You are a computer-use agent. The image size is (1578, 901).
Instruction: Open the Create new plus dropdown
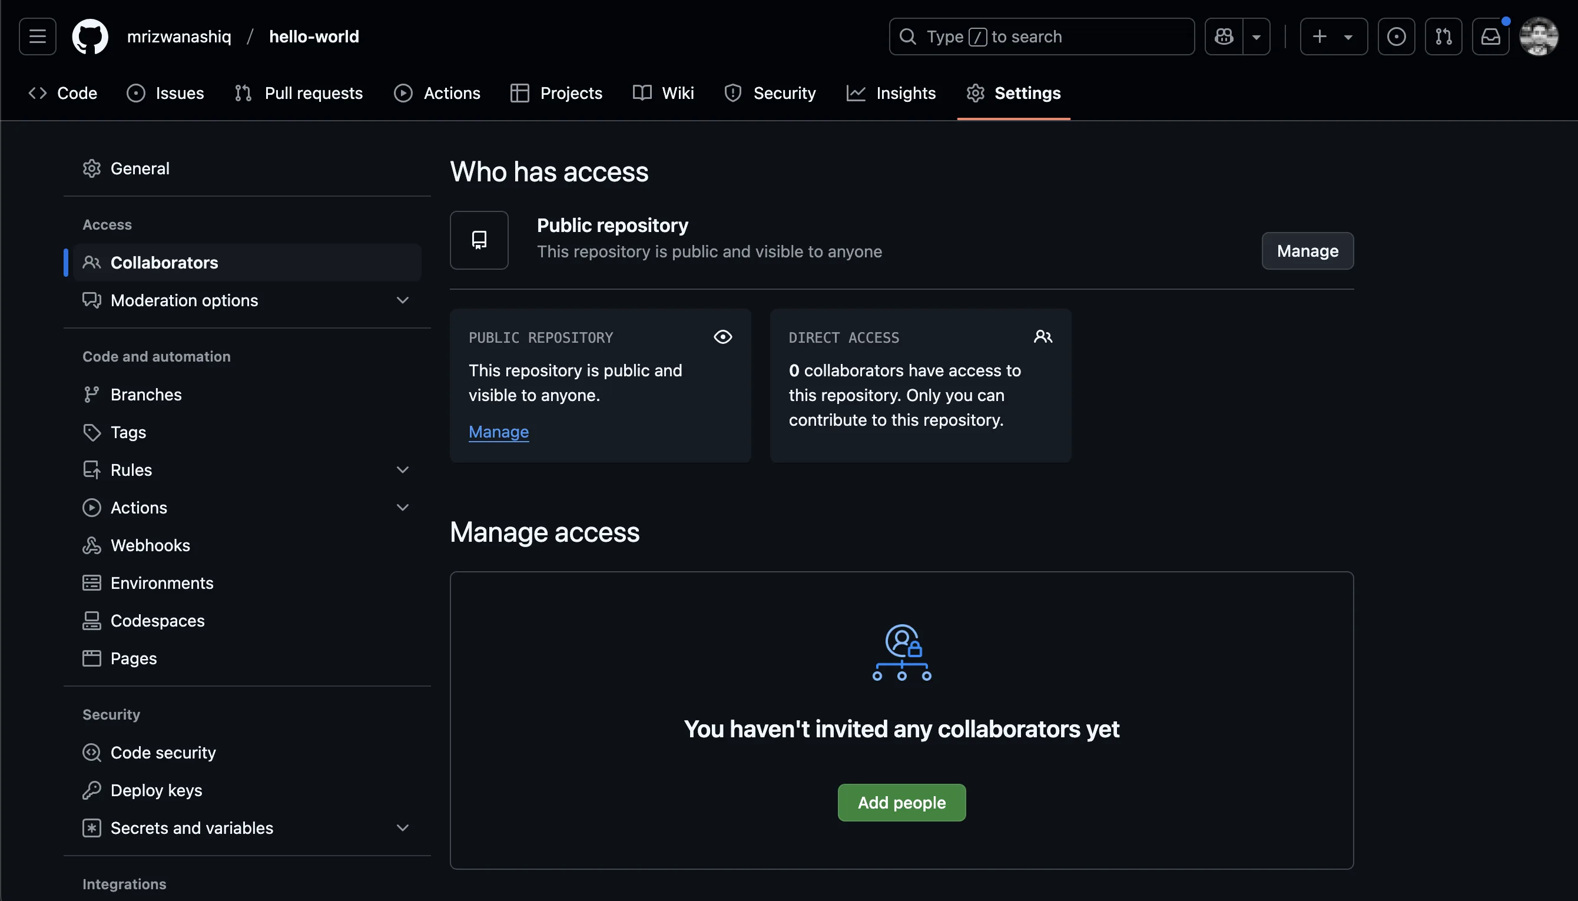click(x=1334, y=37)
